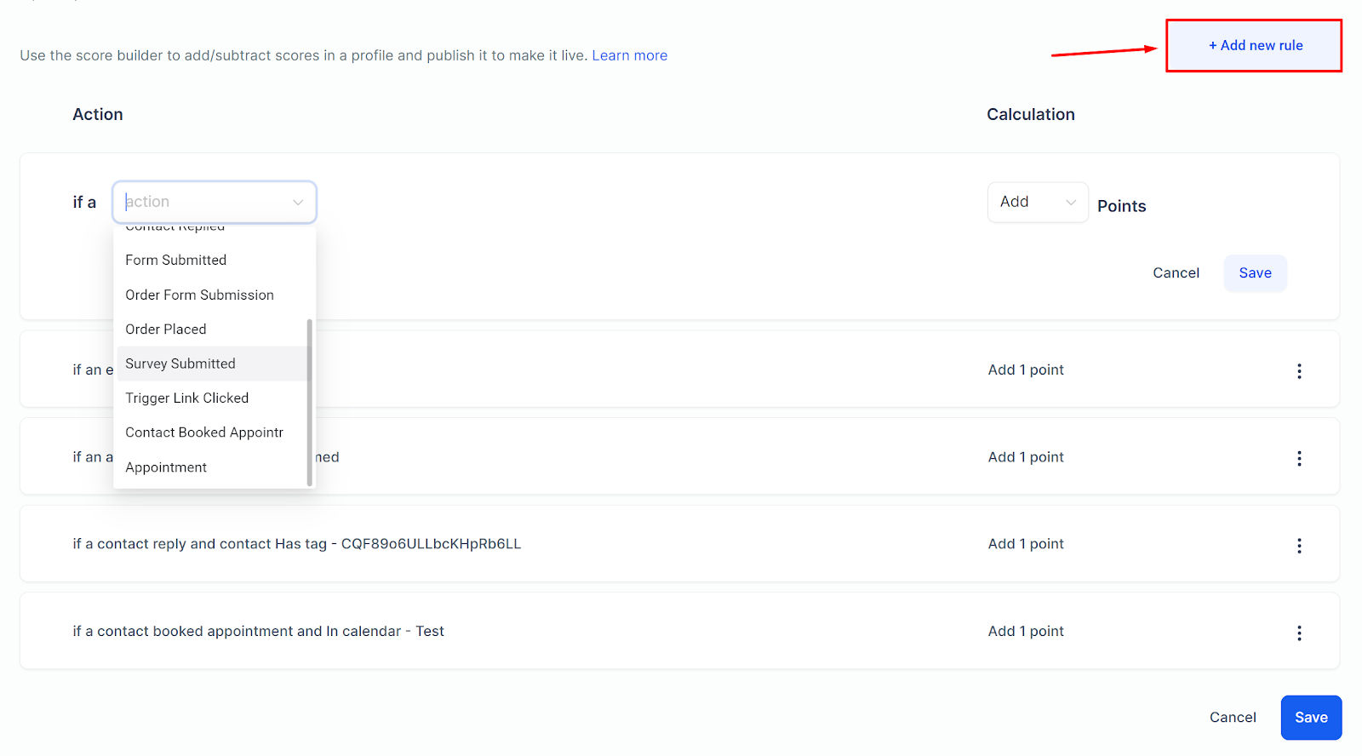Open three-dot menu for first Add 1 point rule
Viewport: 1362px width, 756px height.
1299,371
